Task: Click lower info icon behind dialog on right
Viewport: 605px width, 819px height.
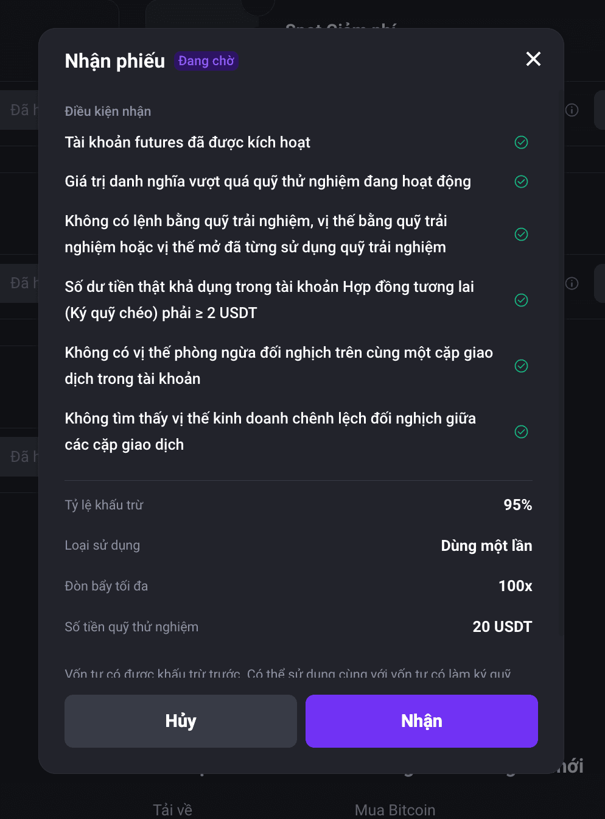Action: pyautogui.click(x=572, y=283)
